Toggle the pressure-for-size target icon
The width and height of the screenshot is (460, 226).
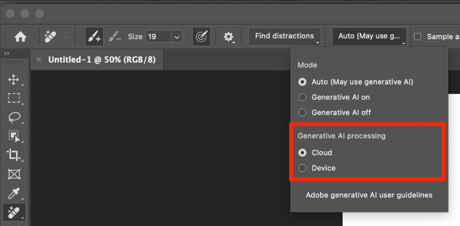201,37
